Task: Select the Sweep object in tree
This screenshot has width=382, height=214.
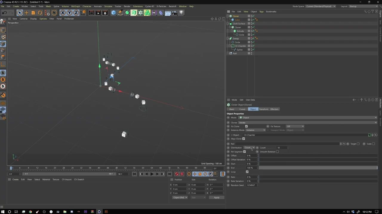Action: (x=236, y=39)
